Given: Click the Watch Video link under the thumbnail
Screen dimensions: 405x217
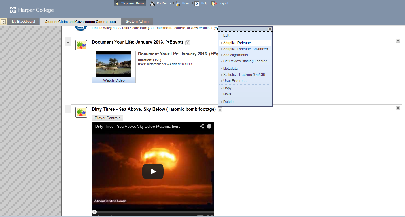Looking at the screenshot, I should click(x=114, y=80).
